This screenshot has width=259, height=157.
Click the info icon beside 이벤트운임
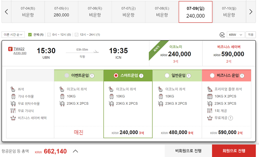92,76
